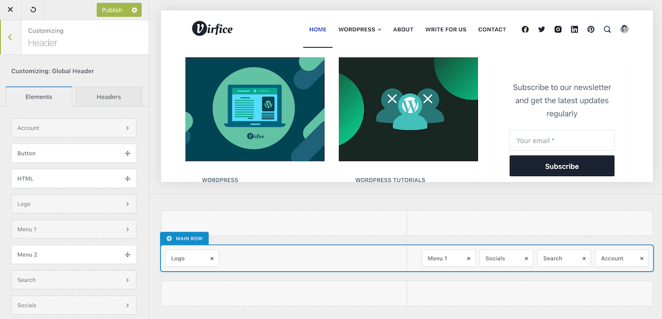This screenshot has width=662, height=319.
Task: Close the customizer with the X icon
Action: (11, 10)
